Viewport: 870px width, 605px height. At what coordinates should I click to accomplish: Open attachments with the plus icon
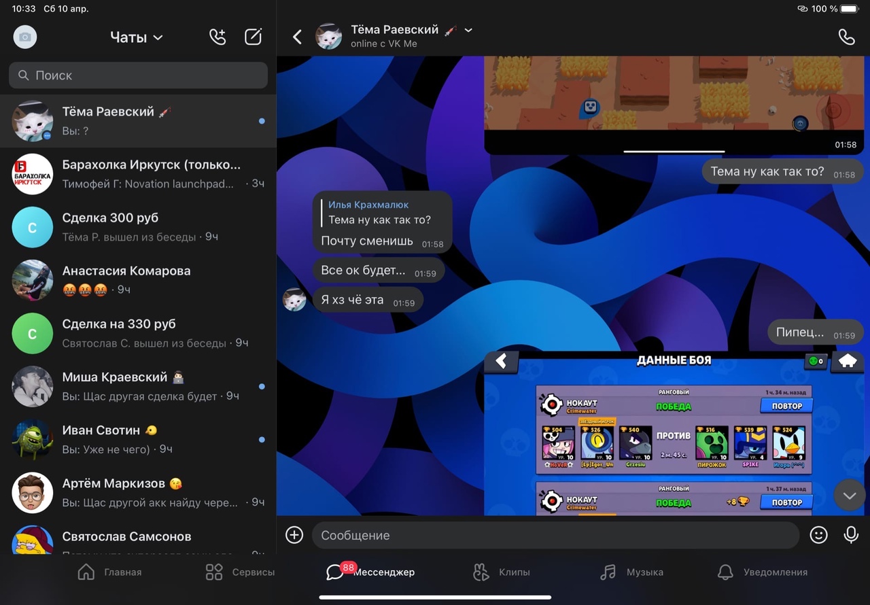[294, 535]
